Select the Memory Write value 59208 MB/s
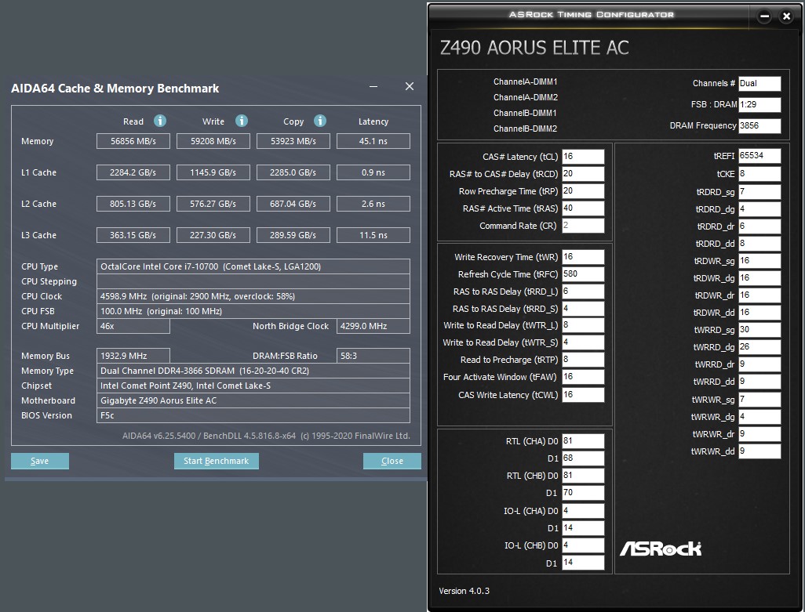The image size is (805, 612). tap(213, 141)
